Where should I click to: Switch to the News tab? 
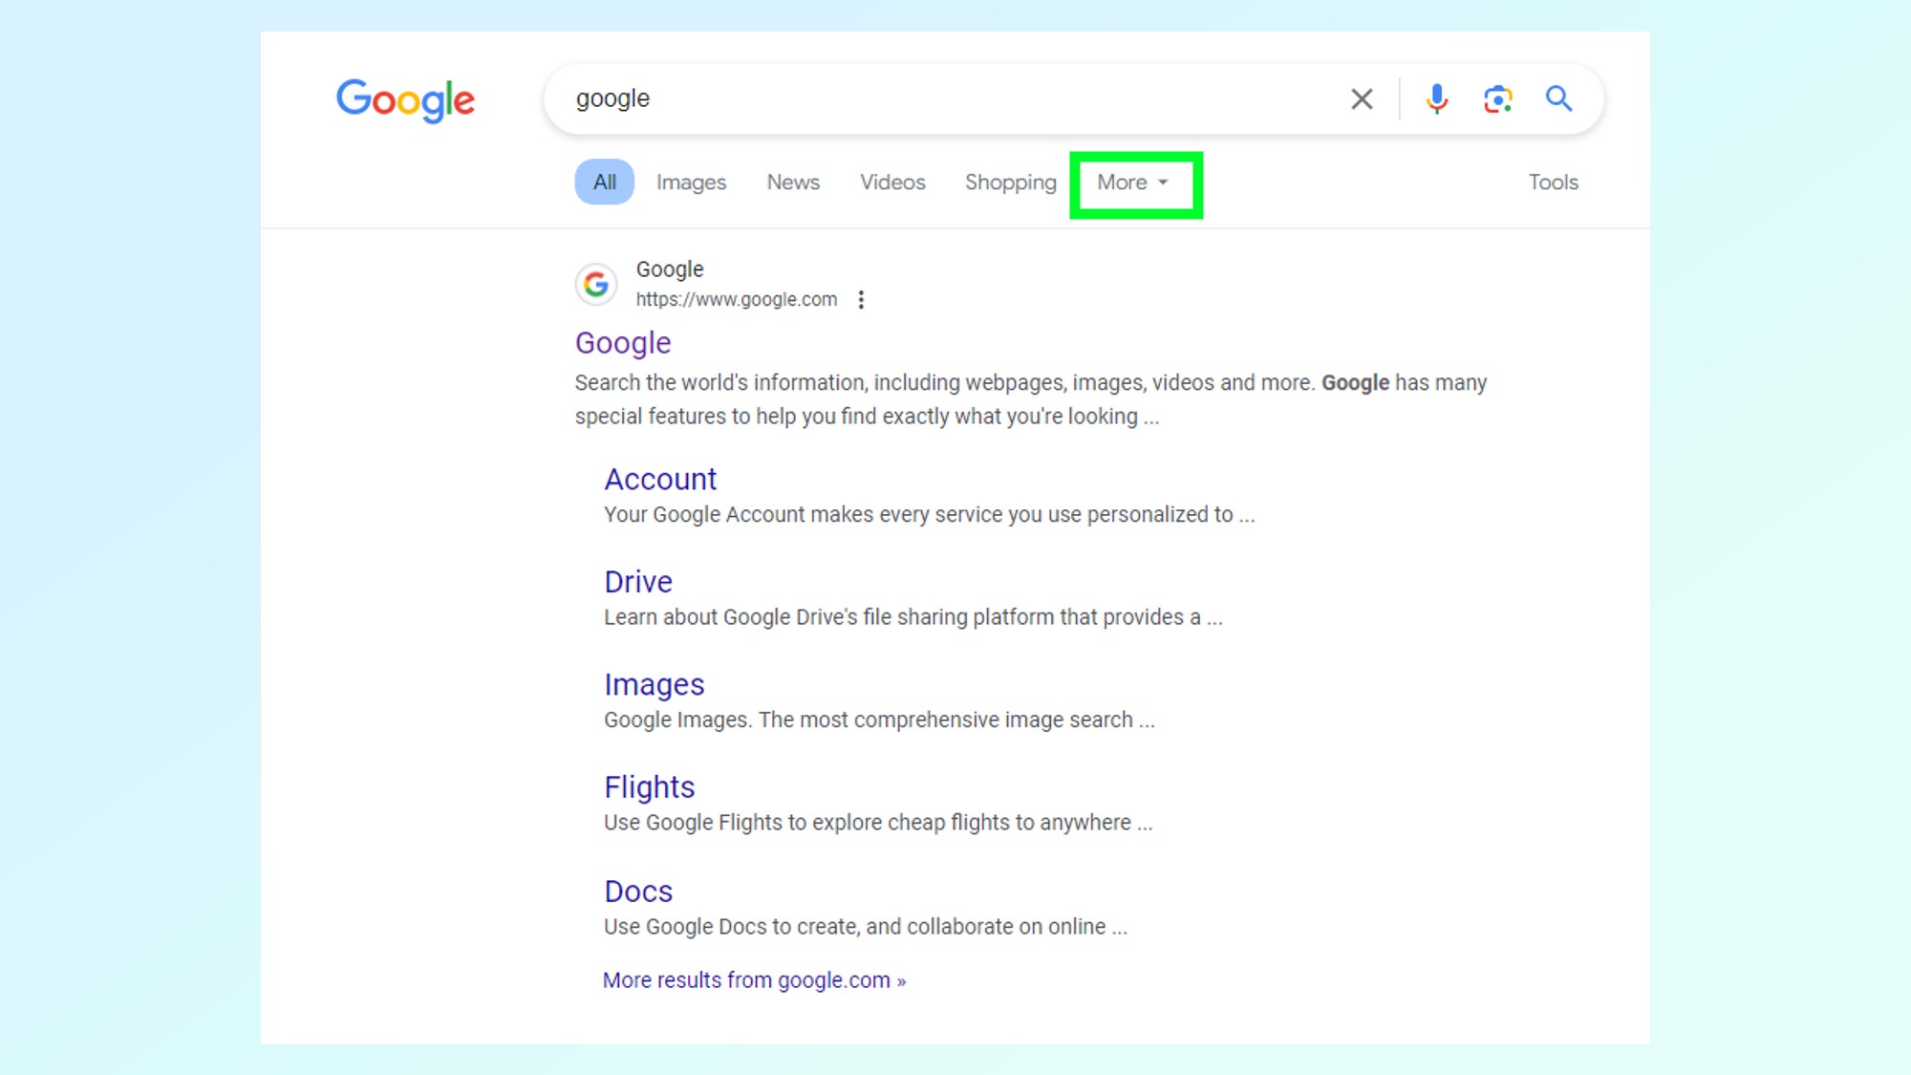793,182
